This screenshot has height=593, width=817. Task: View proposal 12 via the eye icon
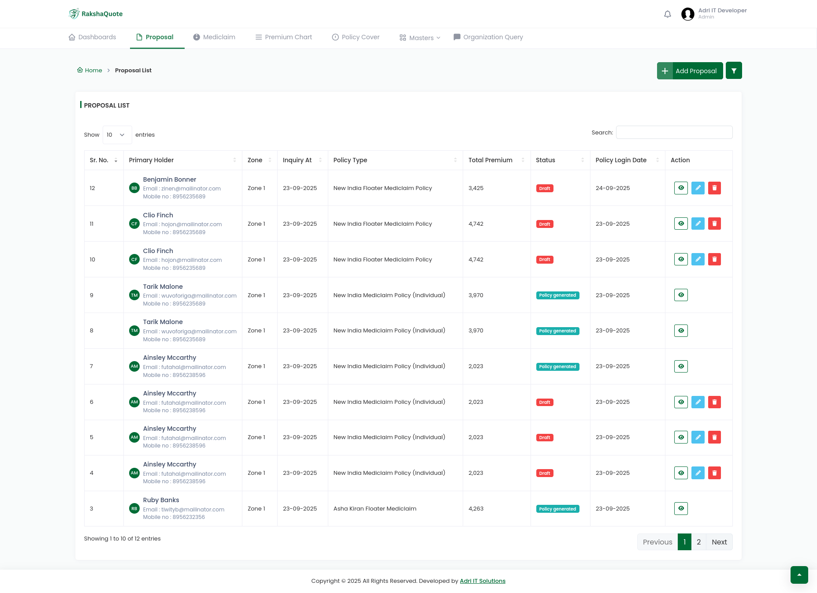681,188
